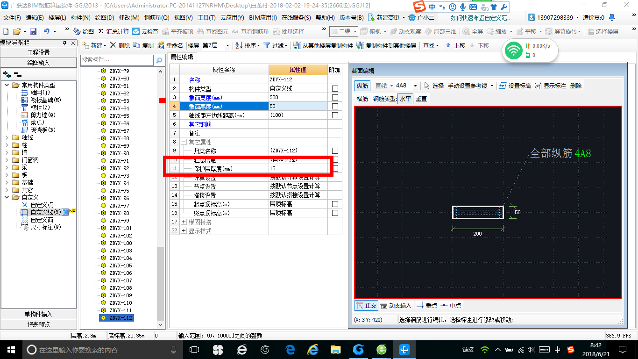Switch to 横筋 tab in section editor
Viewport: 638px width, 359px height.
coord(362,99)
